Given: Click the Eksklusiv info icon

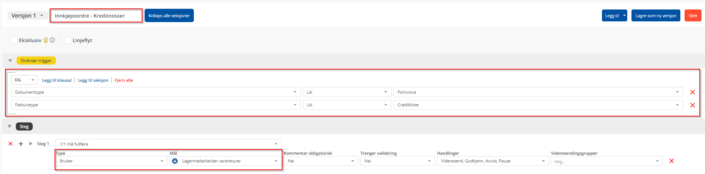Looking at the screenshot, I should click(x=52, y=40).
